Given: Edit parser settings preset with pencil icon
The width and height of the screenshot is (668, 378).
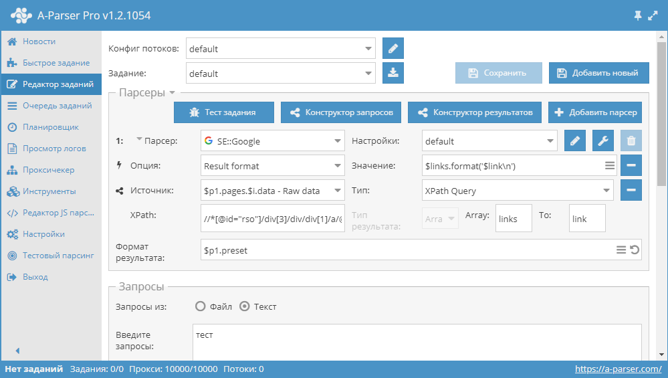Looking at the screenshot, I should click(574, 140).
